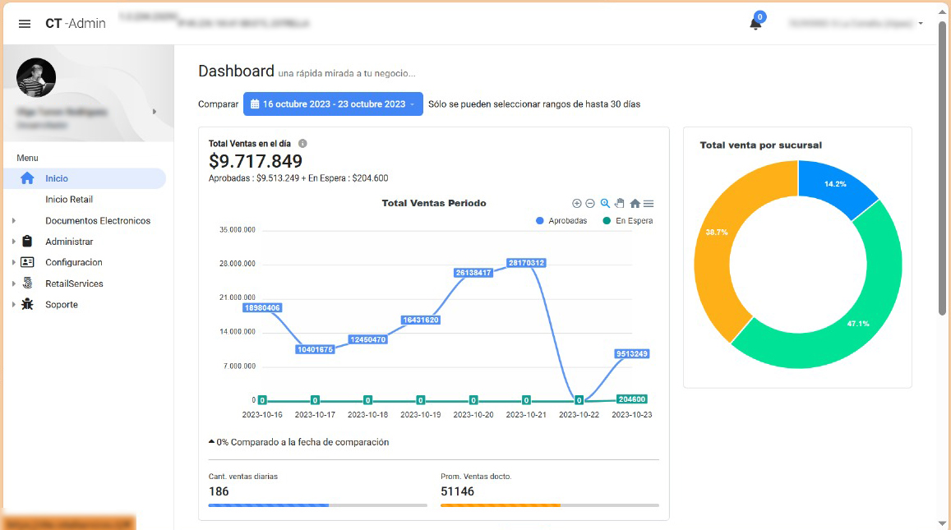Select the magnifier selection zoom tool
The width and height of the screenshot is (951, 530).
point(605,203)
